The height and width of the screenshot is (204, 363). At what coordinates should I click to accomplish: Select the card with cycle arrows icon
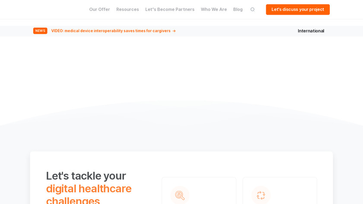(280, 191)
